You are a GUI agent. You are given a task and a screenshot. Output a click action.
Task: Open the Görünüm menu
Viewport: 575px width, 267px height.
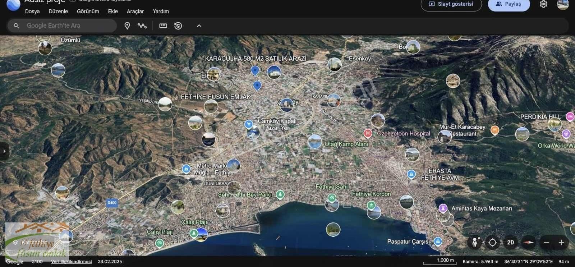point(88,11)
